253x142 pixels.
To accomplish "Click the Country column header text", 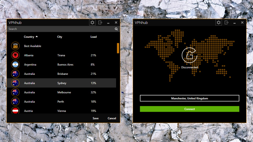I will point(29,37).
